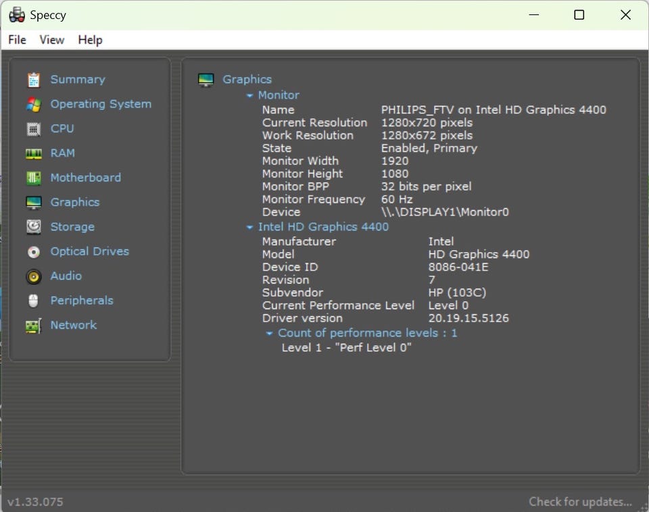
Task: Click the CPU chip icon
Action: pyautogui.click(x=34, y=129)
